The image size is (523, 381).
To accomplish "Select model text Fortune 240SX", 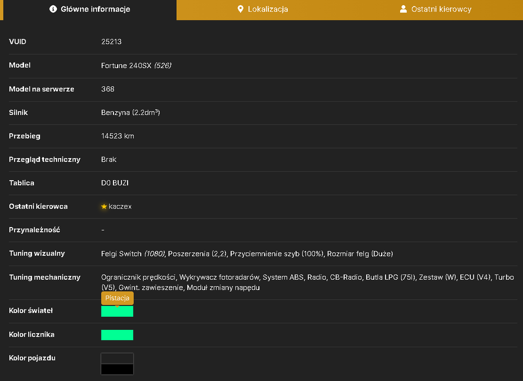I will pyautogui.click(x=126, y=66).
